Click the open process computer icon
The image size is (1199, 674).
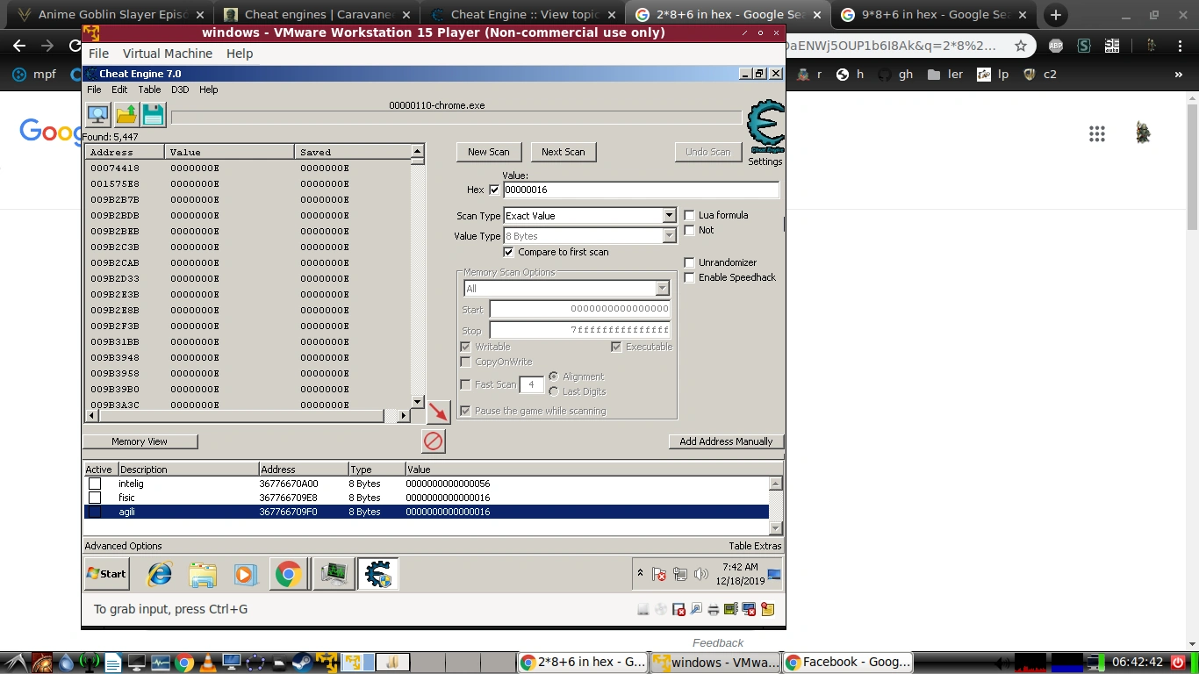tap(97, 115)
